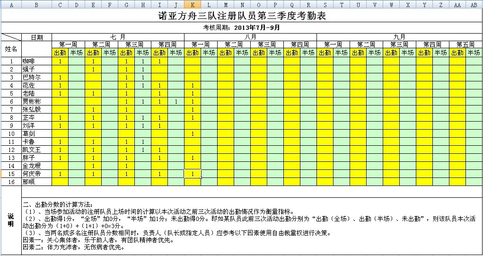Select column header K
The width and height of the screenshot is (483, 256).
[x=193, y=5]
